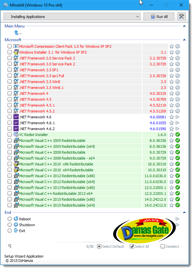Click the Deselect option
Viewport: 194px width, 270px height.
point(170,246)
